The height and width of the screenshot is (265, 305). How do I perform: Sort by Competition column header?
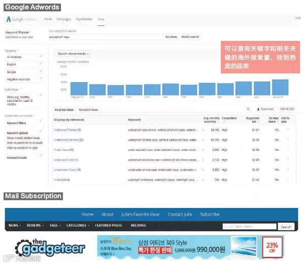point(229,118)
